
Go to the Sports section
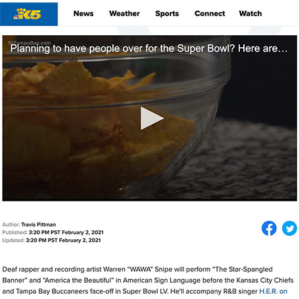click(167, 14)
